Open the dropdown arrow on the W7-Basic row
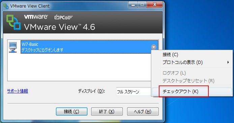Image resolution: width=234 pixels, height=123 pixels. (x=153, y=47)
